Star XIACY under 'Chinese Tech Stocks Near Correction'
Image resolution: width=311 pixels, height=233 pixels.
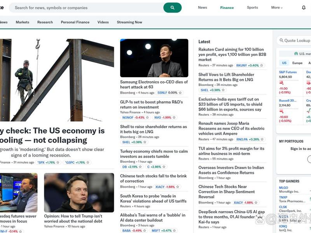pos(256,203)
